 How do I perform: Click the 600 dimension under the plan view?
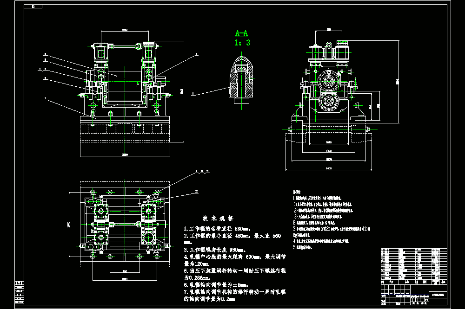125,271
